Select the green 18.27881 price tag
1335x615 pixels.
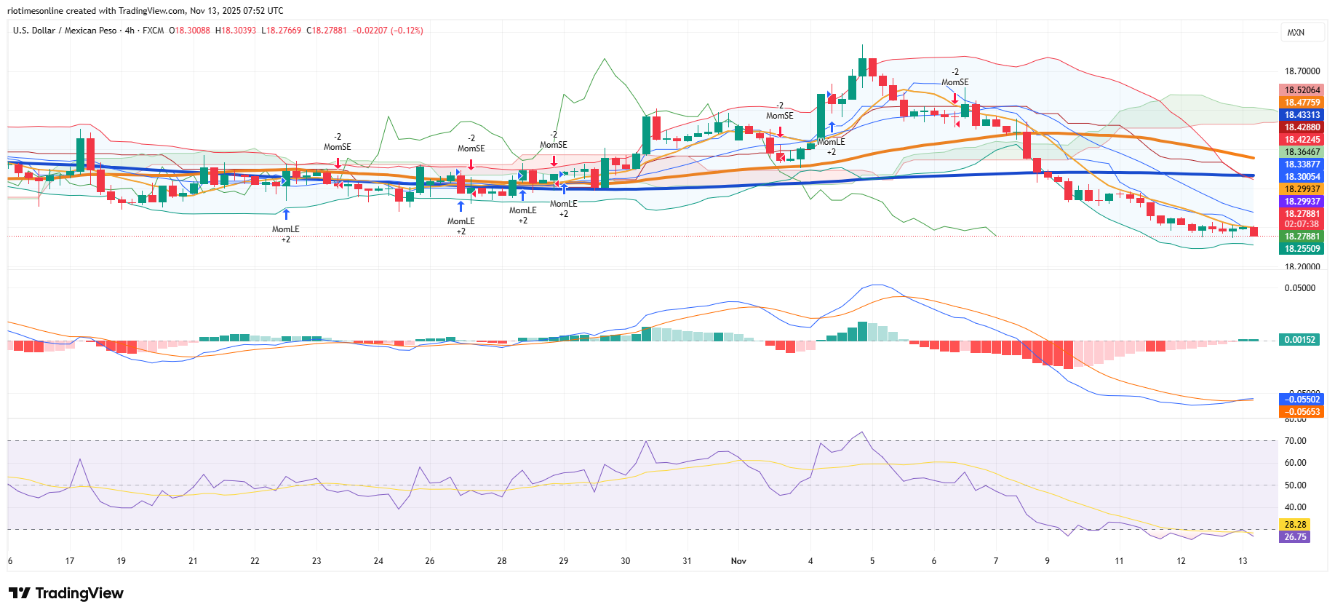click(1302, 237)
